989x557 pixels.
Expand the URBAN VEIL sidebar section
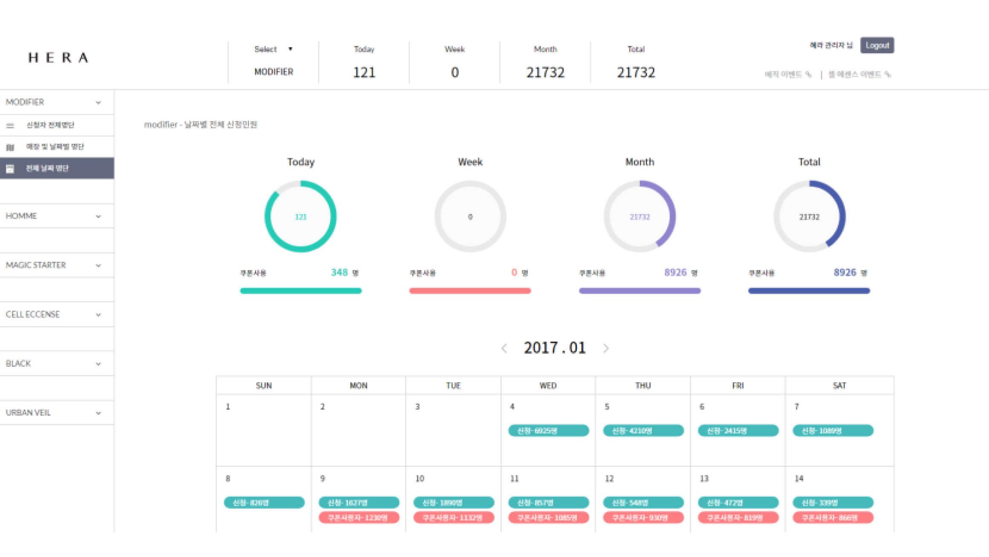click(x=57, y=412)
